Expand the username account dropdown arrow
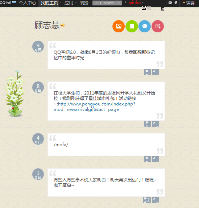Viewport: 199px width, 208px height. [x=142, y=3]
